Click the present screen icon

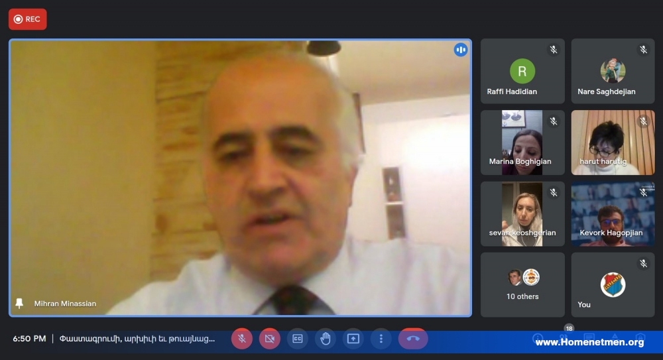pyautogui.click(x=353, y=339)
